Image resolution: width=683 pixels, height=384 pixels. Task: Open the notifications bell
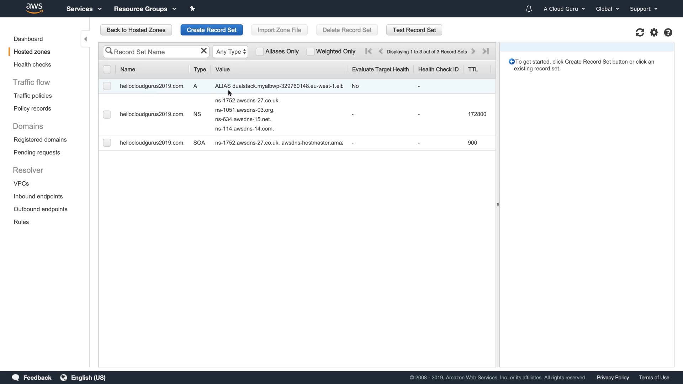[x=529, y=9]
